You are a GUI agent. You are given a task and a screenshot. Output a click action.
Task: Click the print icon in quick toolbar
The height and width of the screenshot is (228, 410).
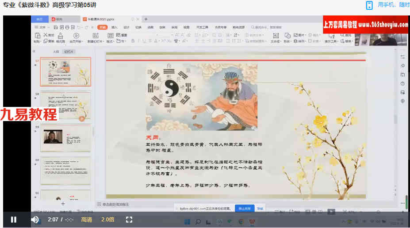click(x=67, y=27)
